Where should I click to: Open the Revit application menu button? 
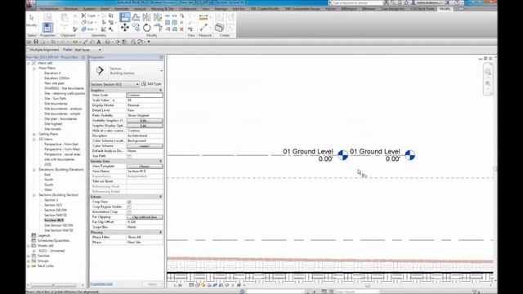tap(31, 4)
